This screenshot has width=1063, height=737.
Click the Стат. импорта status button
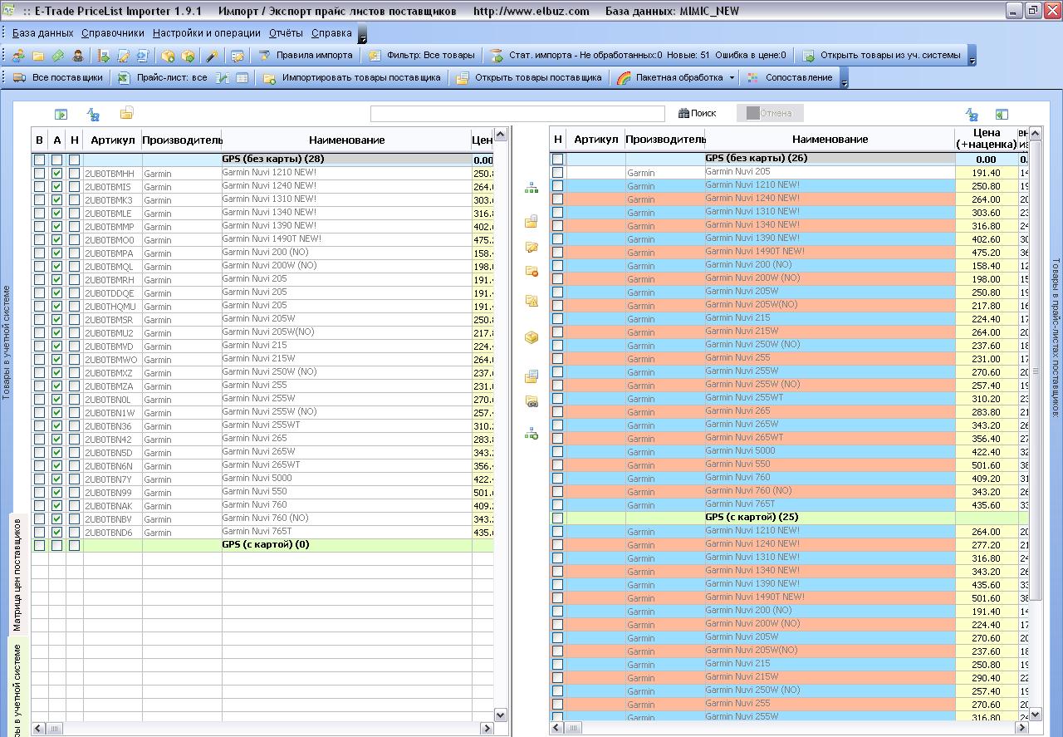(638, 56)
